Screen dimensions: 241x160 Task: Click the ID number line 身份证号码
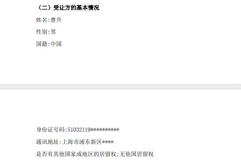pyautogui.click(x=78, y=129)
